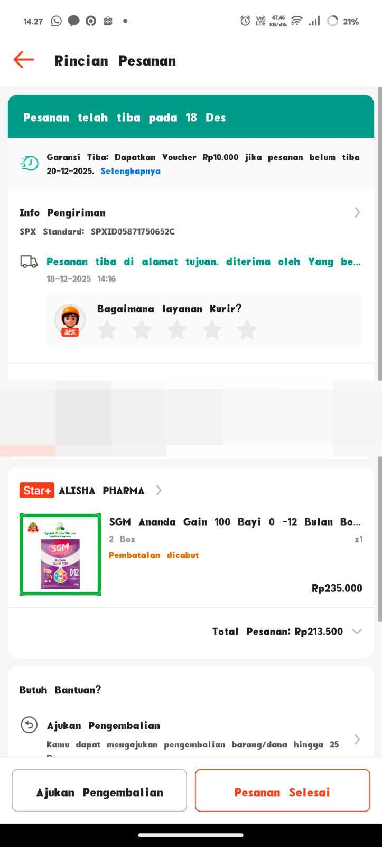Tap the Ajukan Pengembalian refund circle icon
This screenshot has height=847, width=382.
(29, 725)
